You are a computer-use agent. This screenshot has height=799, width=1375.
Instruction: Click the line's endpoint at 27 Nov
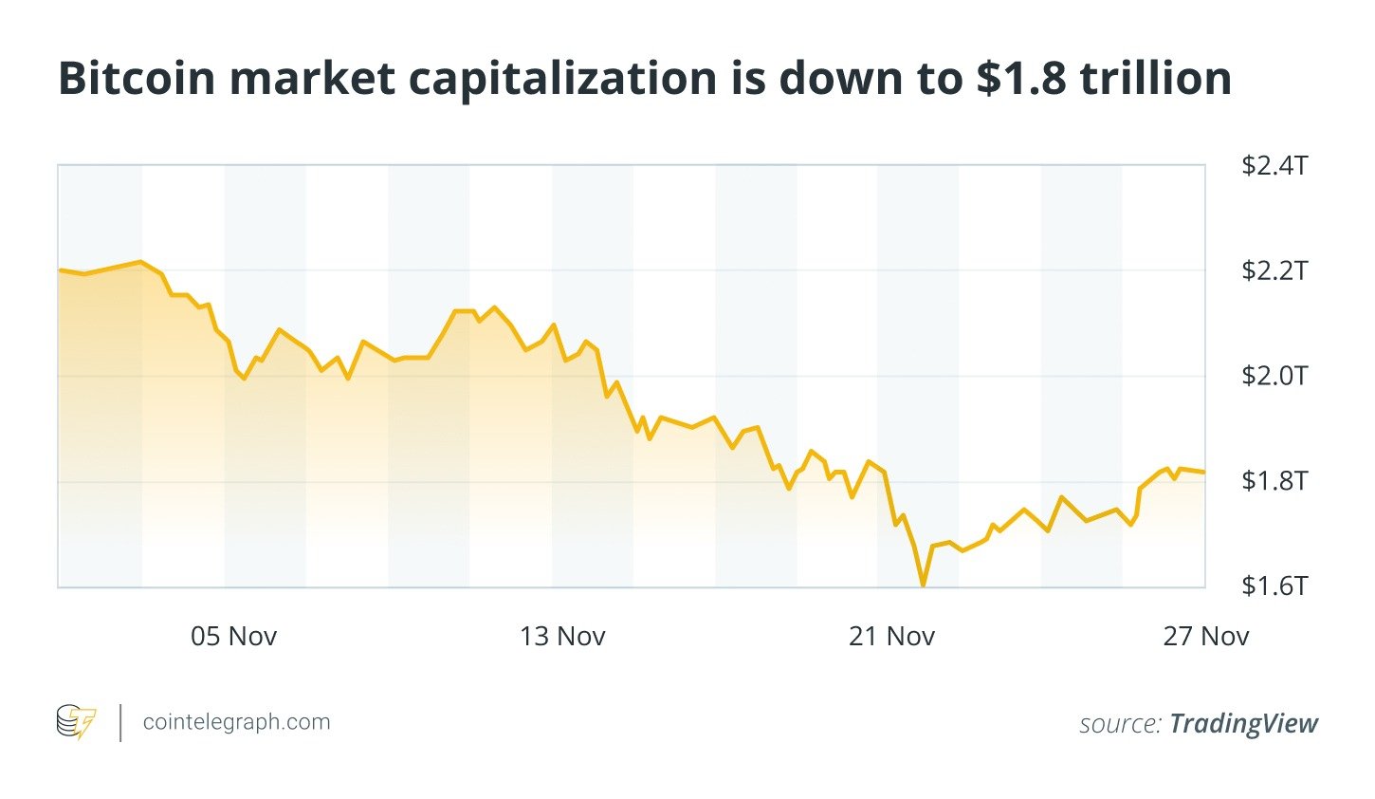pyautogui.click(x=1204, y=472)
